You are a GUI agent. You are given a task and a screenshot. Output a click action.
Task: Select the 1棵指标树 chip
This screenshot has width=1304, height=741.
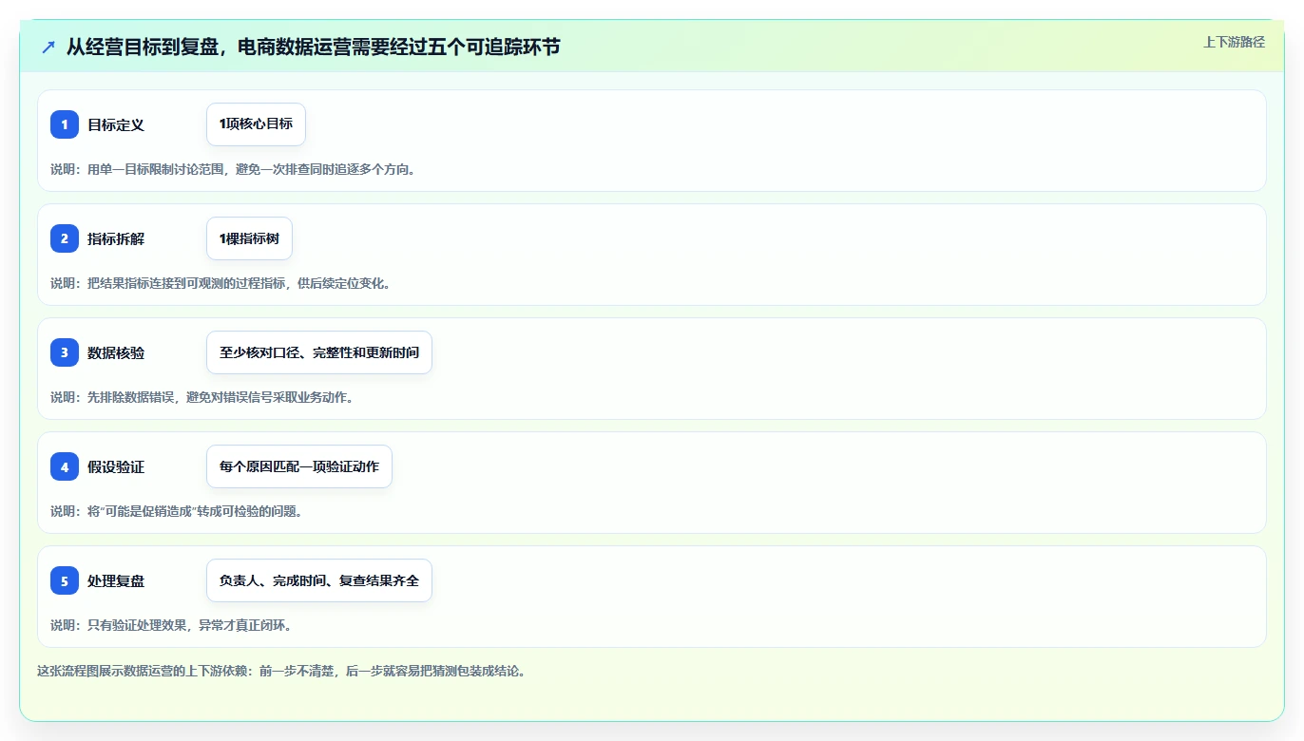point(249,238)
